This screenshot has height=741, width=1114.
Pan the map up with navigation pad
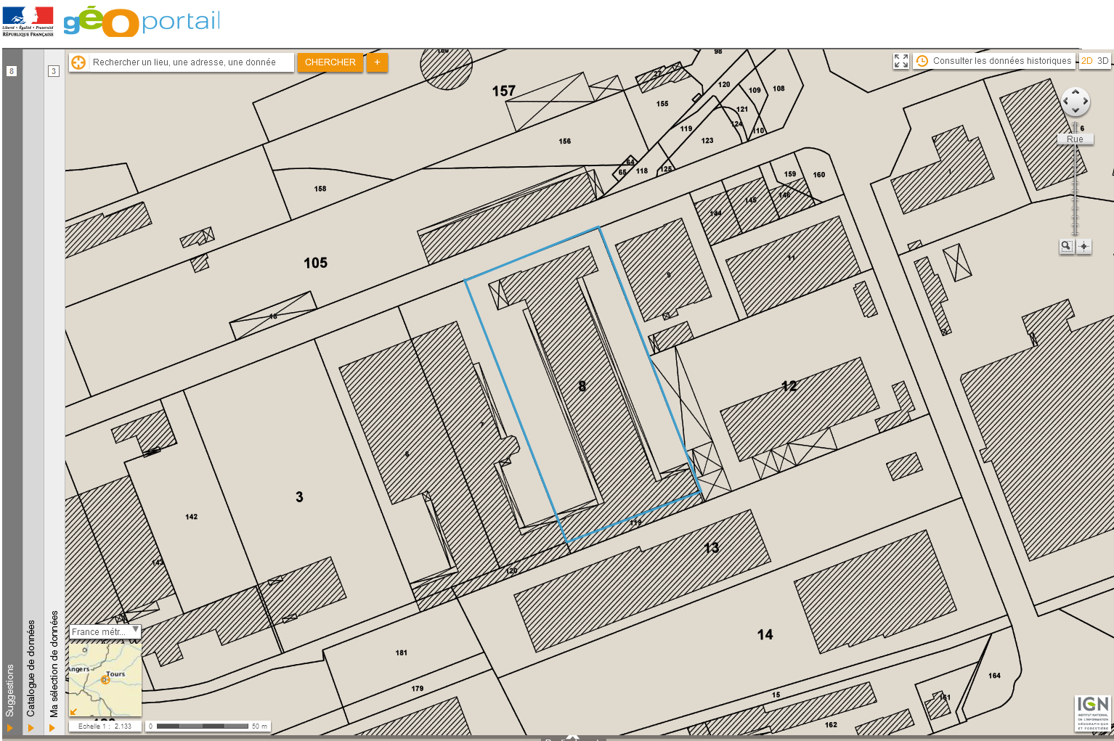tap(1076, 93)
